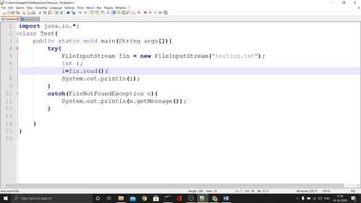Click the red Record Macro icon
Viewport: 361px width, 203px height.
(145, 12)
